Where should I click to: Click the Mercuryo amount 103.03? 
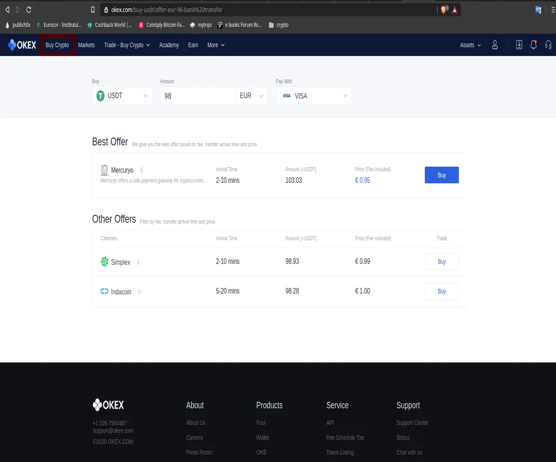click(294, 180)
